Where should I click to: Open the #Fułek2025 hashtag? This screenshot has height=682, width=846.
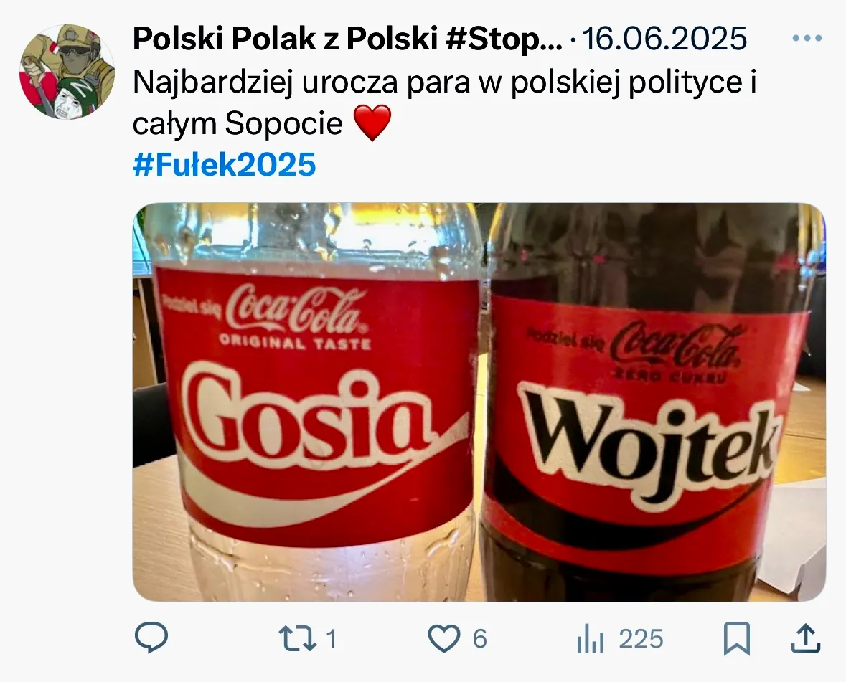pos(225,166)
